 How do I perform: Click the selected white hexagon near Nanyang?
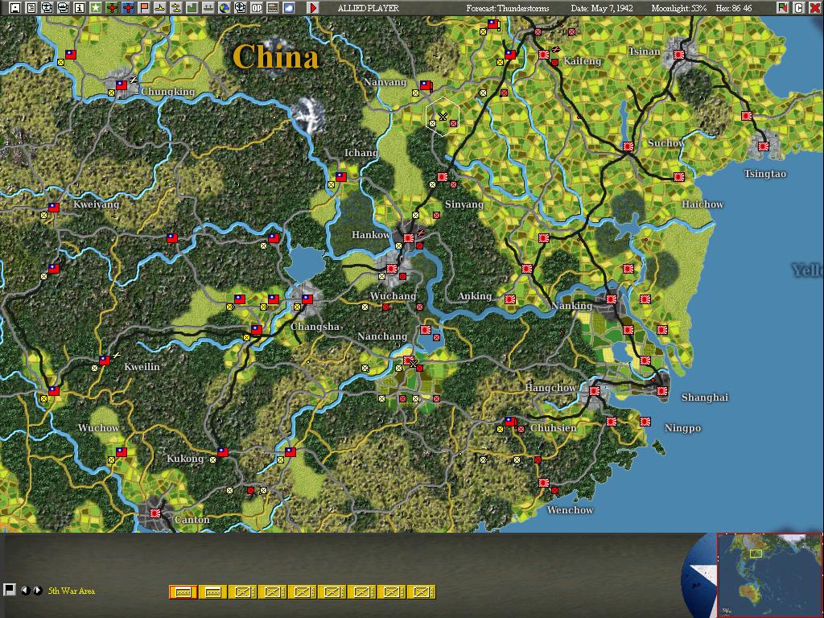(x=443, y=117)
